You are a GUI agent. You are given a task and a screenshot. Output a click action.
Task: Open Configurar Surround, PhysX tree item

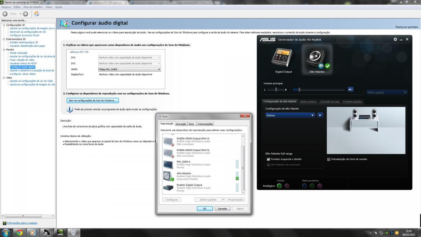tap(25, 35)
